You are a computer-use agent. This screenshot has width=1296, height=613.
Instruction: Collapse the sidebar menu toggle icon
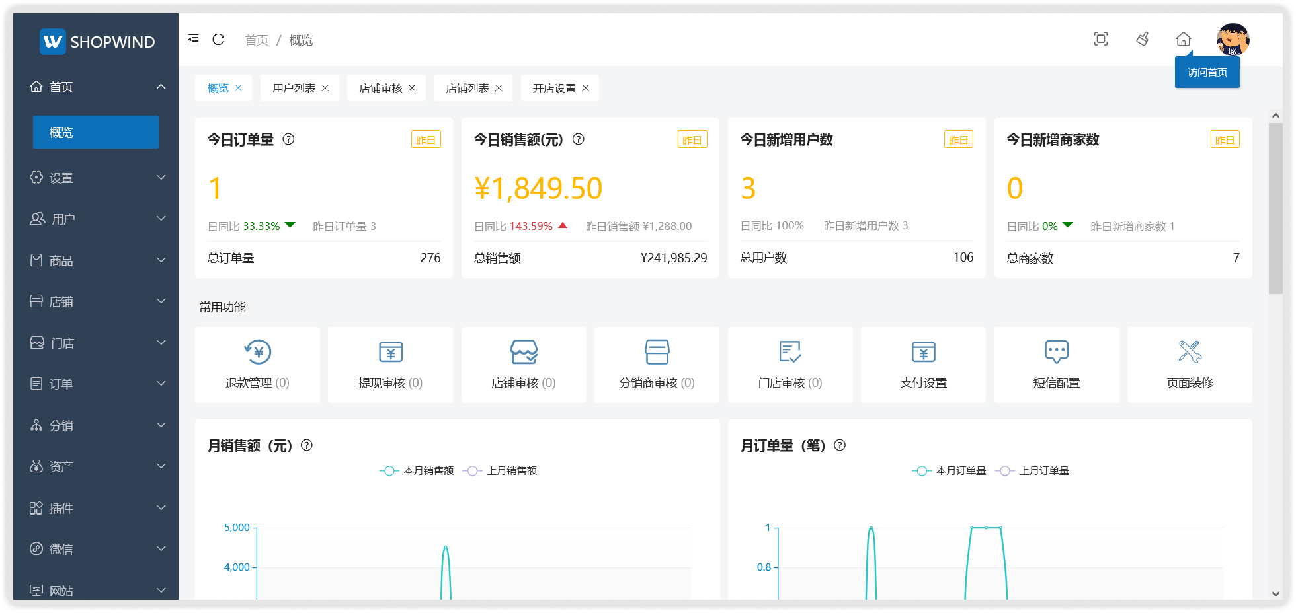tap(193, 40)
